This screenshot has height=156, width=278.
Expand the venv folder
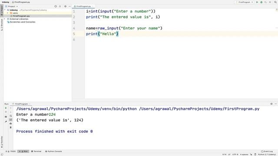pos(8,13)
